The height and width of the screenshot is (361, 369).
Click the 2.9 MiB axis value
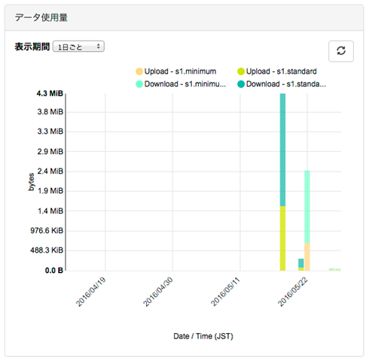tap(50, 151)
